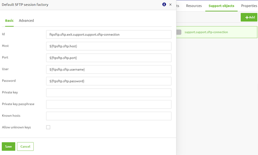Open the Support objects tab
The width and height of the screenshot is (258, 155).
coord(221,6)
